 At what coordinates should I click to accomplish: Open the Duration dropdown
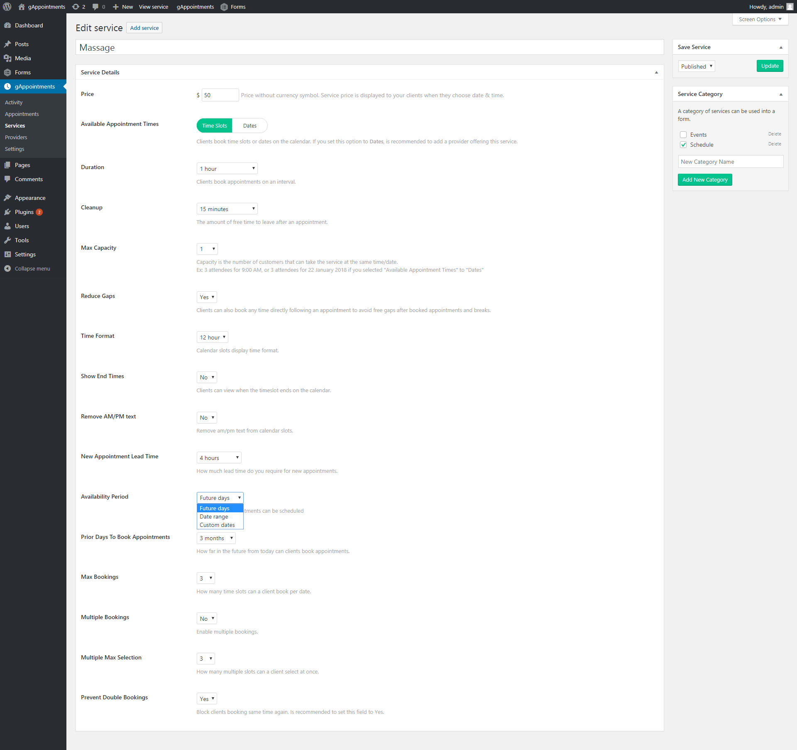tap(227, 168)
